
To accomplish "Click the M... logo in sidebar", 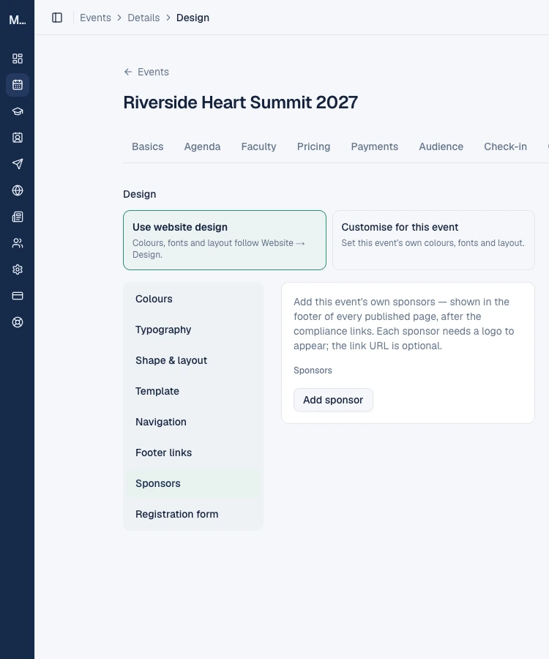I will 18,21.
